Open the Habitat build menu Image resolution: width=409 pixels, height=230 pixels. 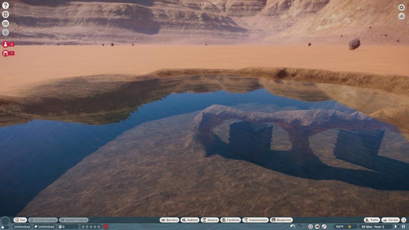click(190, 220)
